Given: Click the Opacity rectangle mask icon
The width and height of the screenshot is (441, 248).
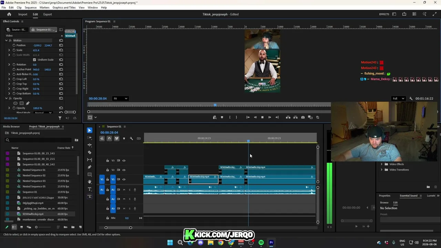Looking at the screenshot, I should pyautogui.click(x=21, y=103).
